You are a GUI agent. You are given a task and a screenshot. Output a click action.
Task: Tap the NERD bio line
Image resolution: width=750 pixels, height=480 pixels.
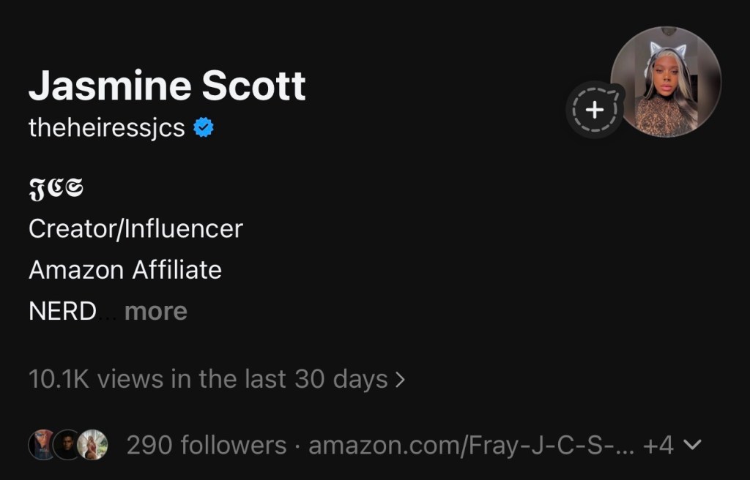(62, 311)
